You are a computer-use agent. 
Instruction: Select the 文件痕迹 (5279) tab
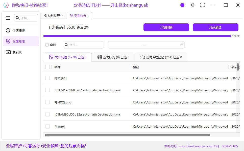tap(68, 57)
